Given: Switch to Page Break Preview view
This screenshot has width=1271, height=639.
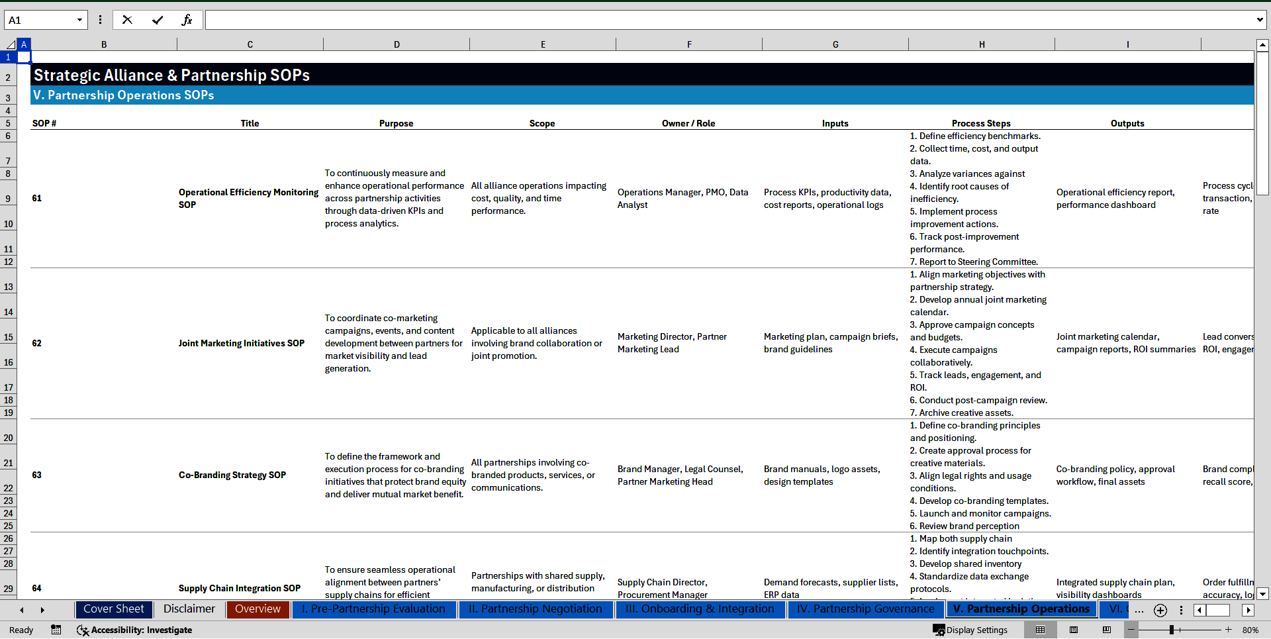Looking at the screenshot, I should (x=1106, y=630).
